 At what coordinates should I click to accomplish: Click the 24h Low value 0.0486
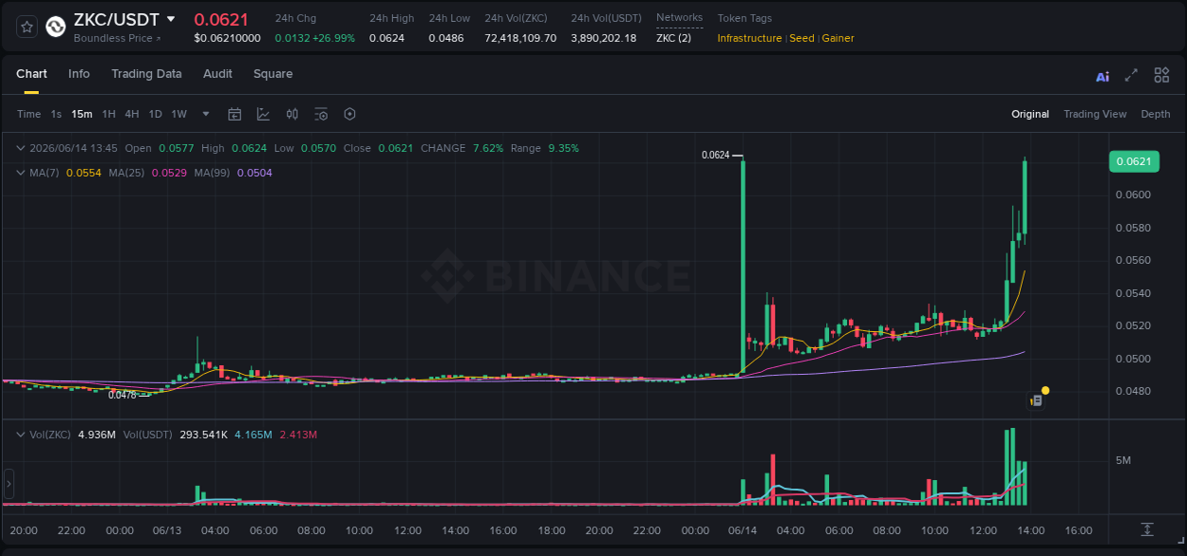pyautogui.click(x=446, y=38)
